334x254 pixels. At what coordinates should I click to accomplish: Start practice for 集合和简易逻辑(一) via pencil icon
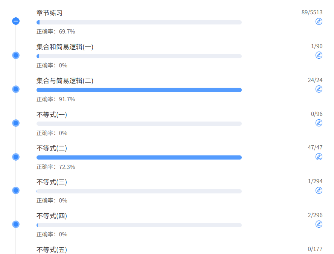tap(319, 55)
